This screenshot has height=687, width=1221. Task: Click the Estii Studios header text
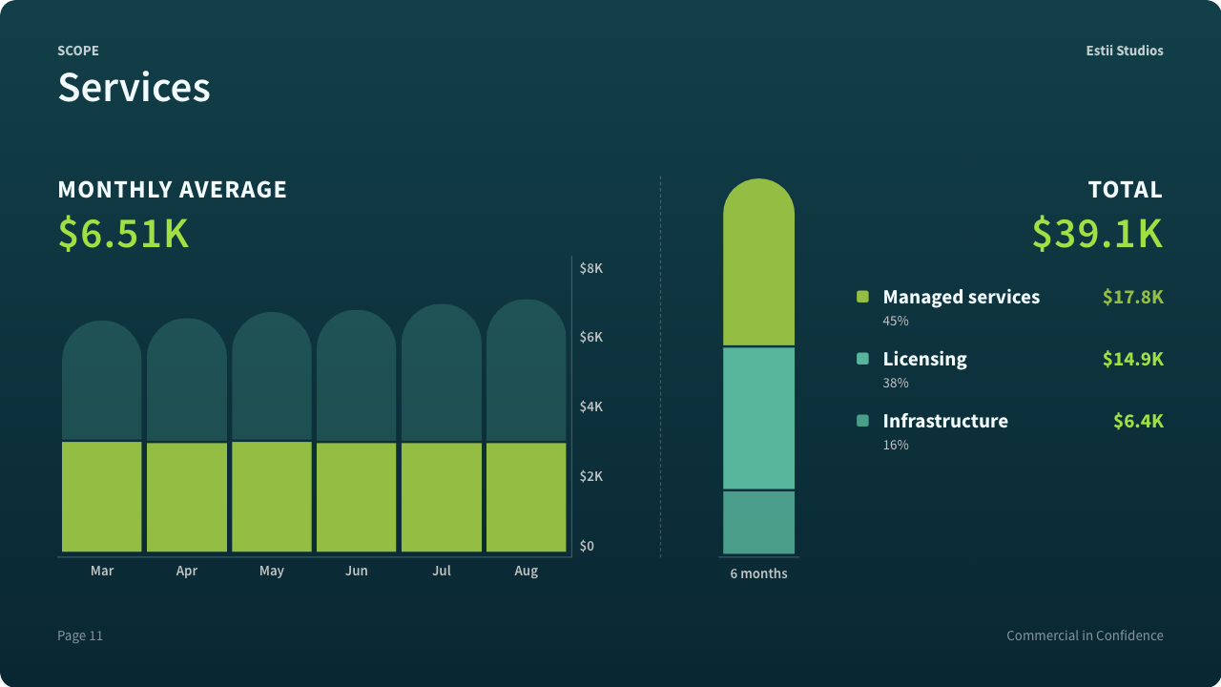[x=1125, y=51]
